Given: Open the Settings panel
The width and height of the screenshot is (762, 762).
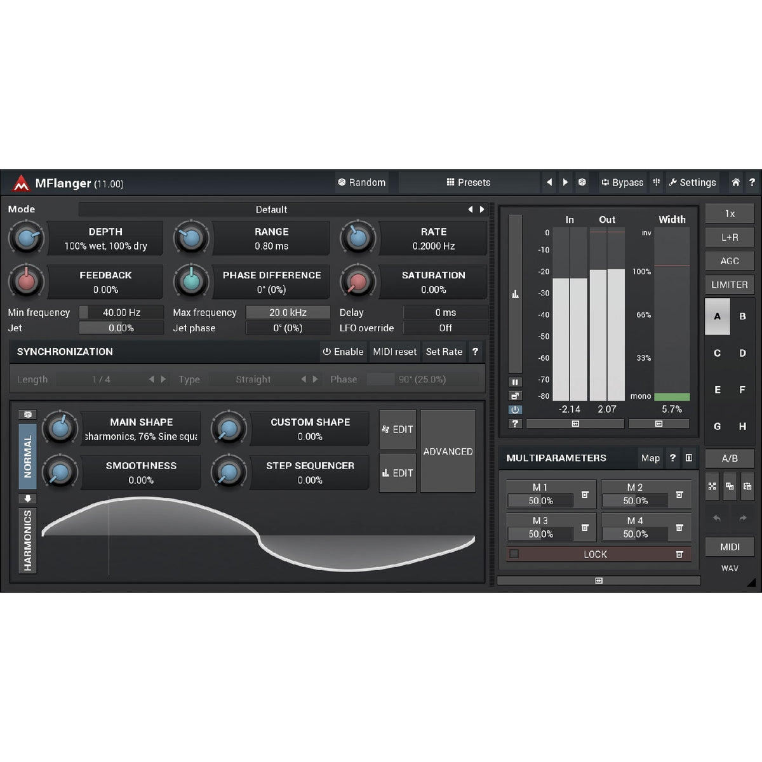Looking at the screenshot, I should [692, 182].
